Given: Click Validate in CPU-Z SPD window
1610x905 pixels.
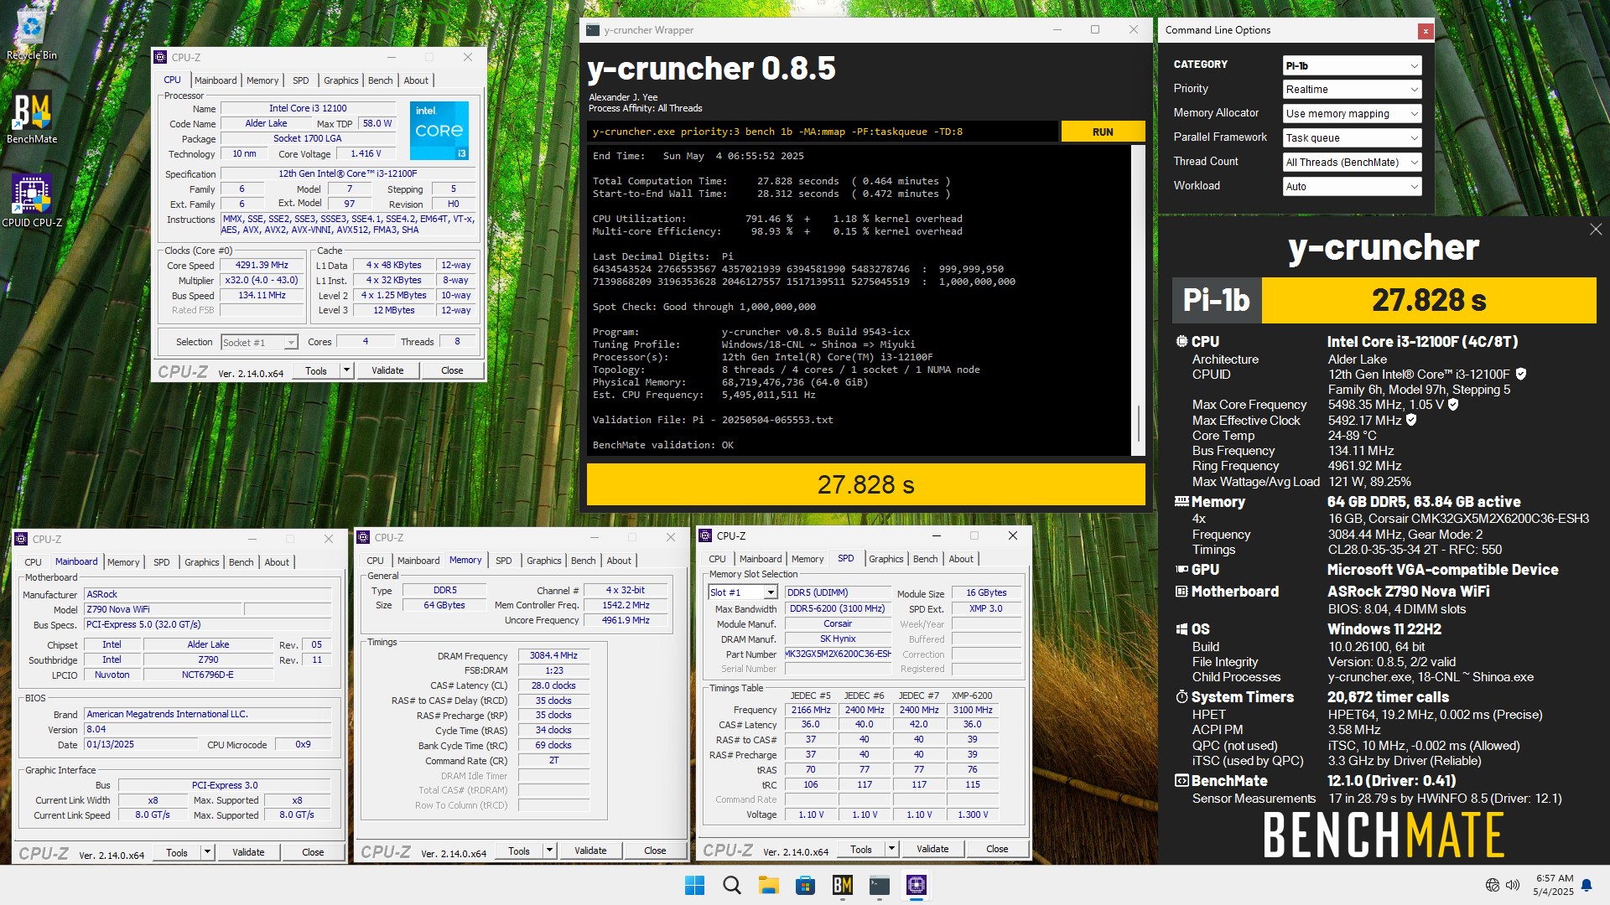Looking at the screenshot, I should pyautogui.click(x=932, y=849).
